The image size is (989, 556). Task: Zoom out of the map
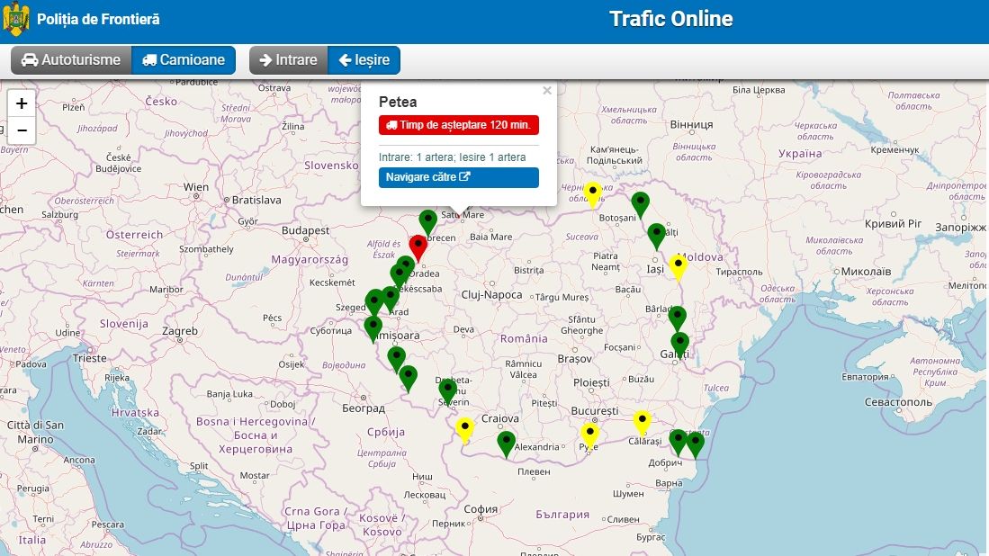coord(22,130)
